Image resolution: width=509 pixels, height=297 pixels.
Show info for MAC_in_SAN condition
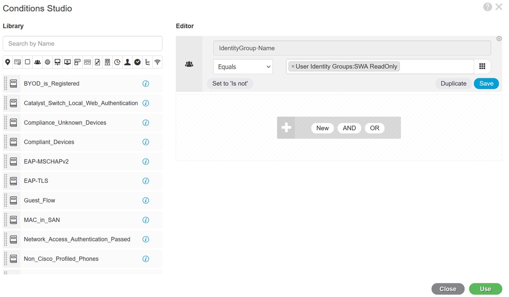point(146,220)
